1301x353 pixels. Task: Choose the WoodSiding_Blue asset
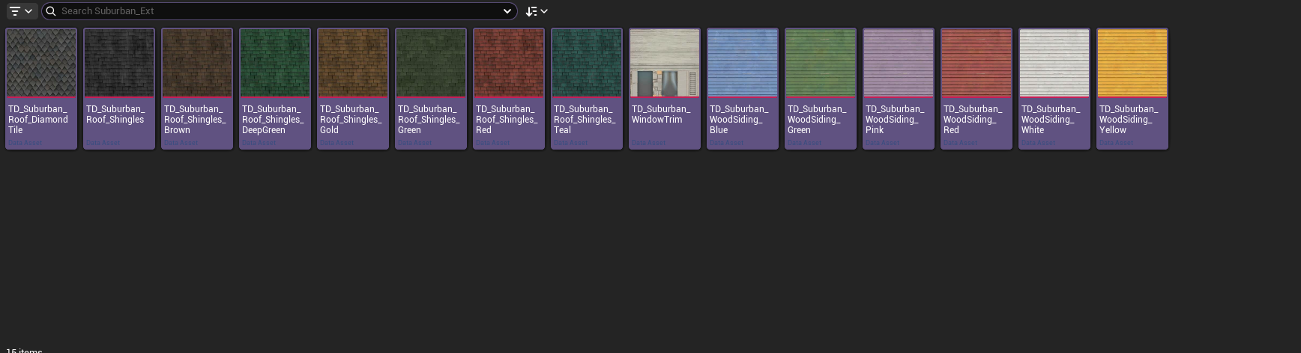[743, 64]
